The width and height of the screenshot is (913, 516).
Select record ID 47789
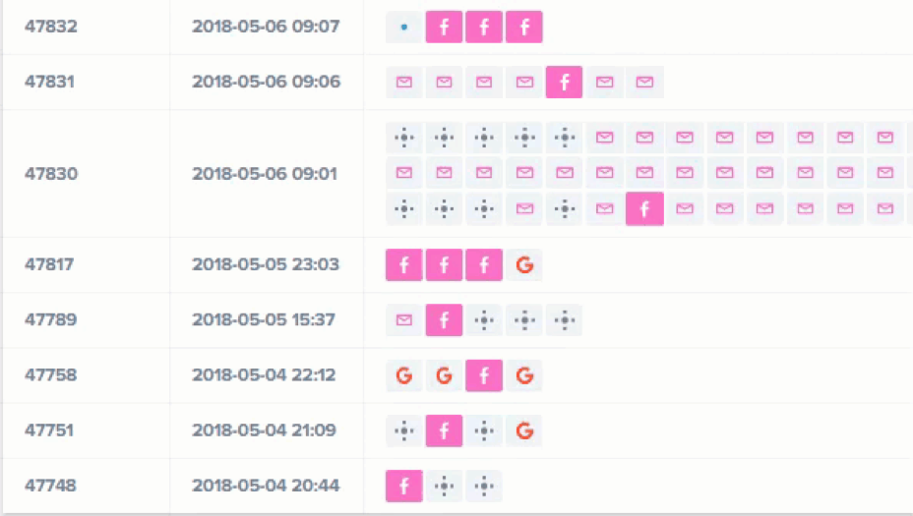[x=51, y=319]
